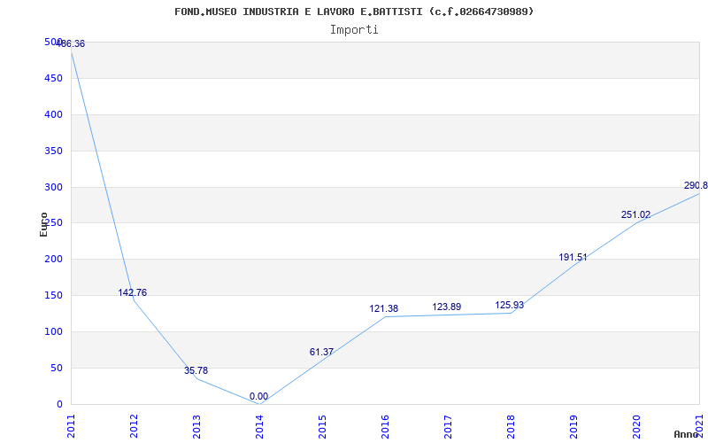This screenshot has height=443, width=708.
Task: Click the 290.8 data label
Action: 696,186
